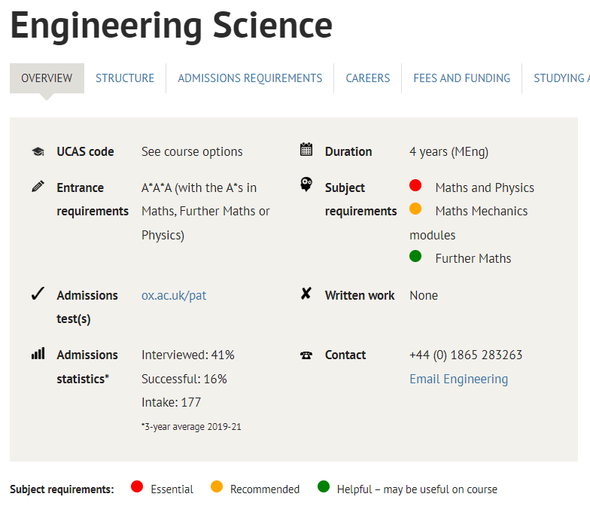Viewport: 590px width, 509px height.
Task: Go to the Fees and Funding tab
Action: click(461, 78)
